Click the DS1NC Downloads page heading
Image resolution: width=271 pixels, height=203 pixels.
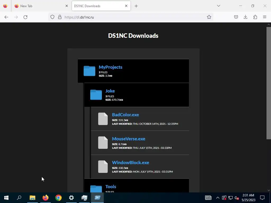point(133,36)
